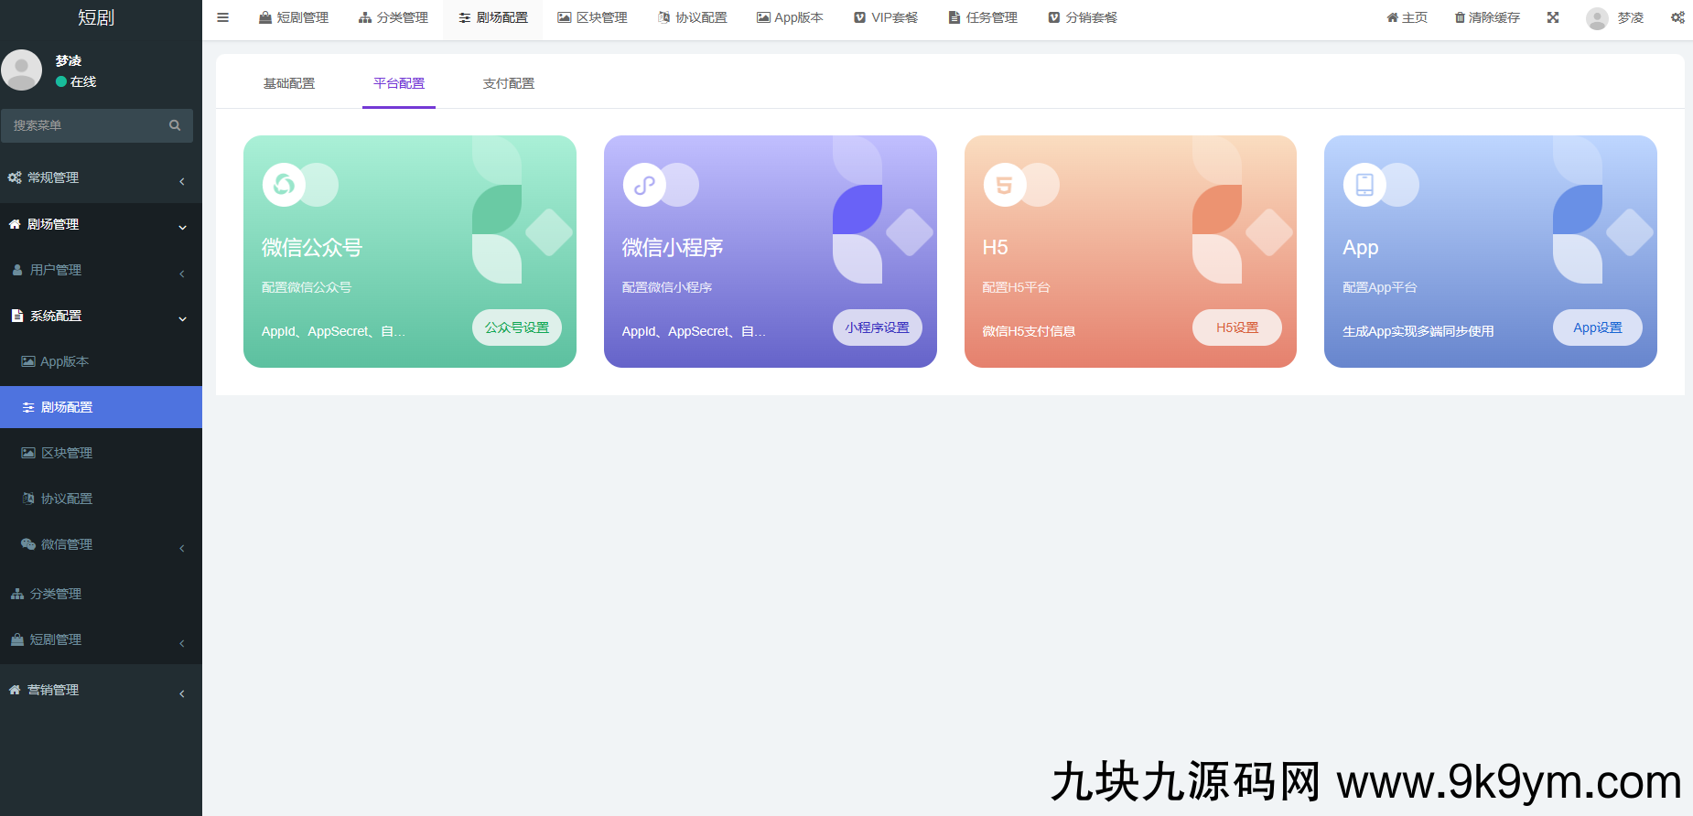The image size is (1693, 816).
Task: Open App版本 in the sidebar
Action: point(101,361)
